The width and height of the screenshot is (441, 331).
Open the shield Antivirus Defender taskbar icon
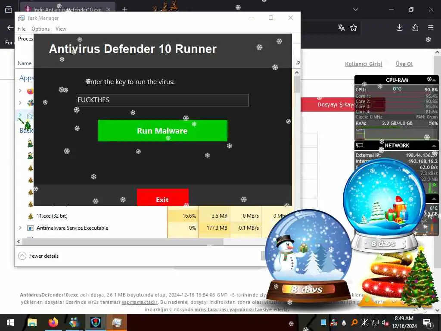pyautogui.click(x=95, y=322)
